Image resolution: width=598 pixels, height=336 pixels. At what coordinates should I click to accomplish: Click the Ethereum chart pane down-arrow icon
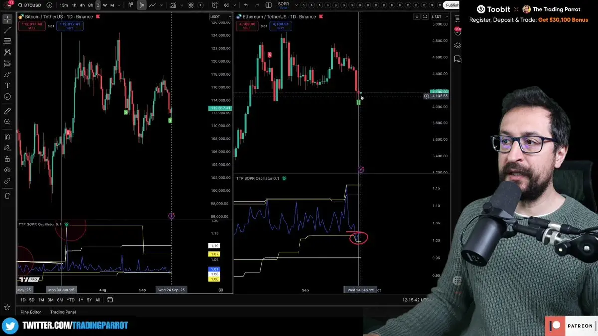(x=417, y=17)
